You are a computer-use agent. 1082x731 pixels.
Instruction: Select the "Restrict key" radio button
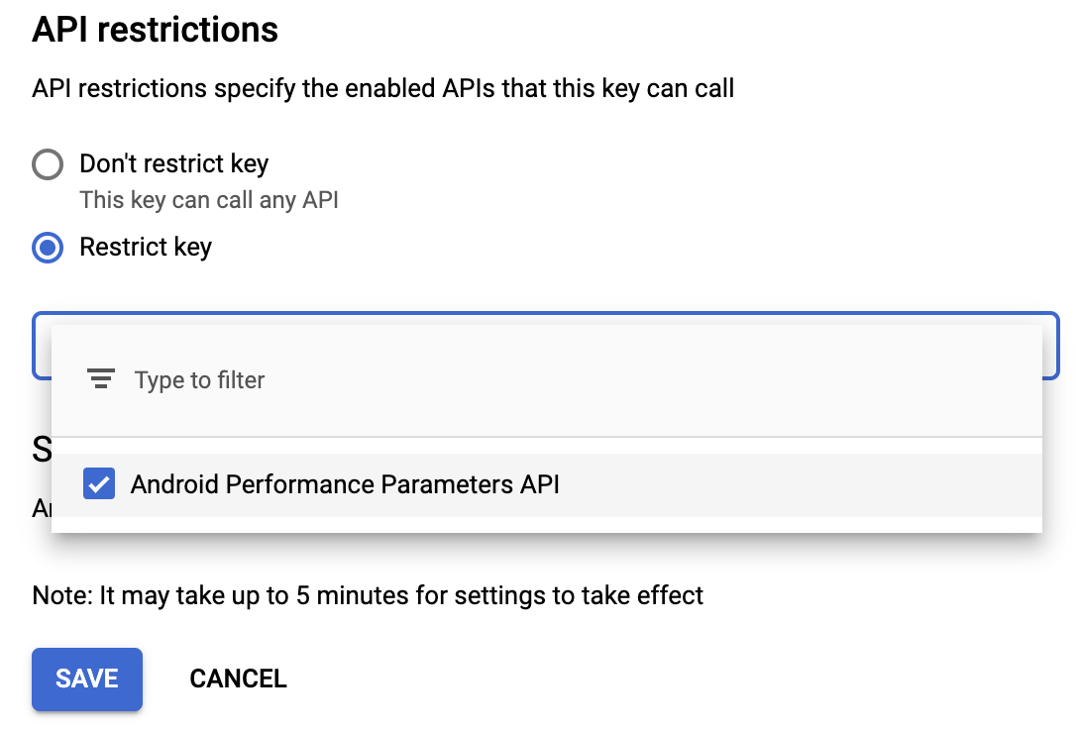(x=48, y=247)
